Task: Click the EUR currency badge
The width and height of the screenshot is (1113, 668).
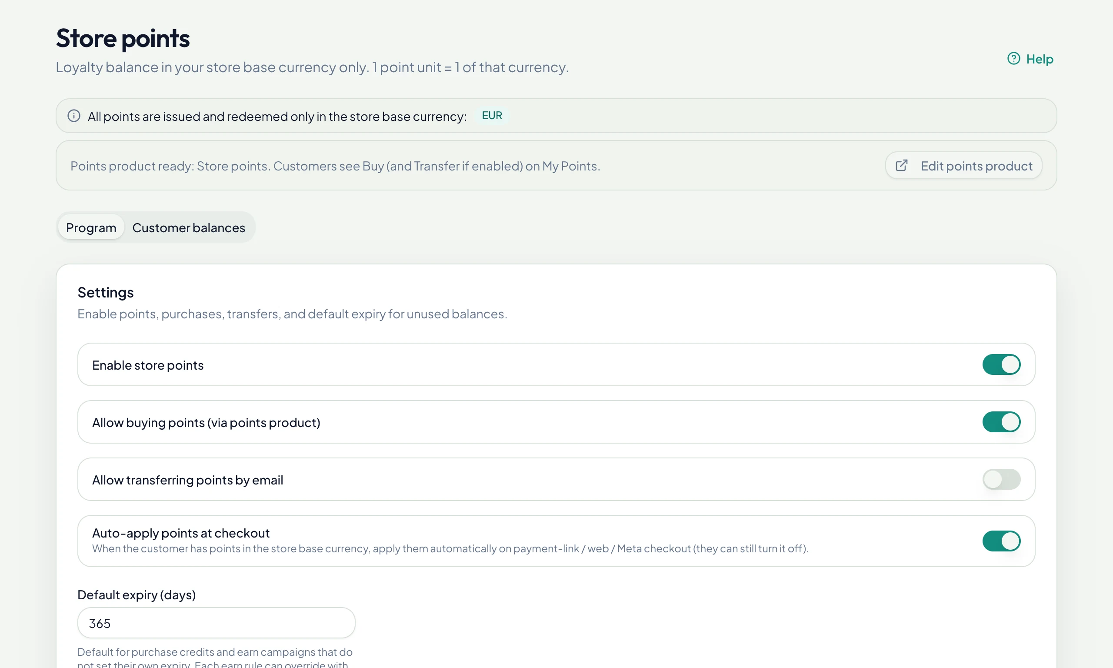Action: [492, 116]
